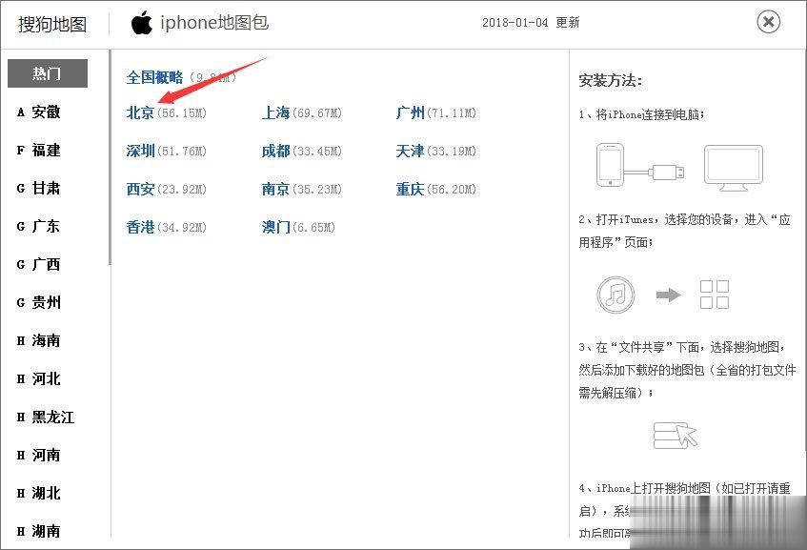Viewport: 807px width, 550px height.
Task: Click the iphone地图包 title text
Action: pyautogui.click(x=214, y=22)
